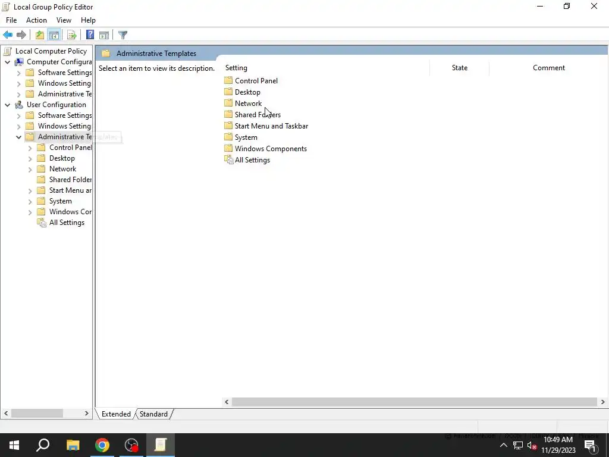This screenshot has width=609, height=457.
Task: Click the Forward arrow toolbar icon
Action: [x=21, y=35]
